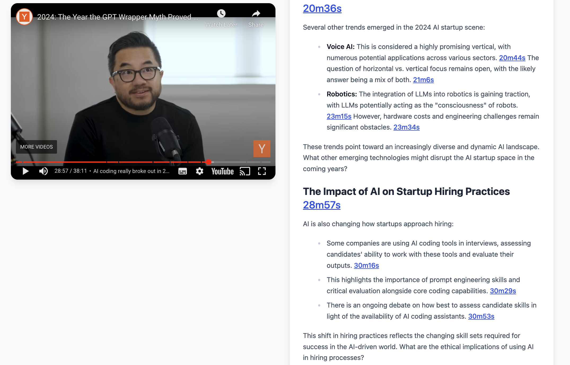Click the Y Combinator watermark logo
Image resolution: width=570 pixels, height=365 pixels.
[262, 149]
